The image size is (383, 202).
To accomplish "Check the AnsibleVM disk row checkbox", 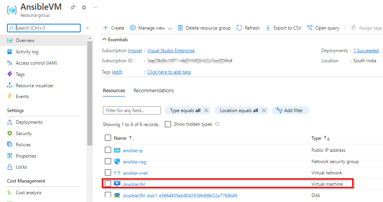I will [x=108, y=195].
